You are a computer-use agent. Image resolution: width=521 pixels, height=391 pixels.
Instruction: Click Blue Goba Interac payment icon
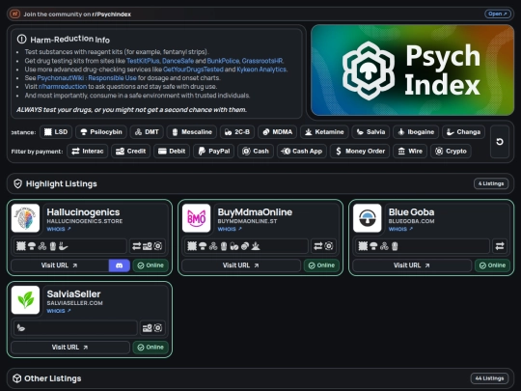coord(500,246)
